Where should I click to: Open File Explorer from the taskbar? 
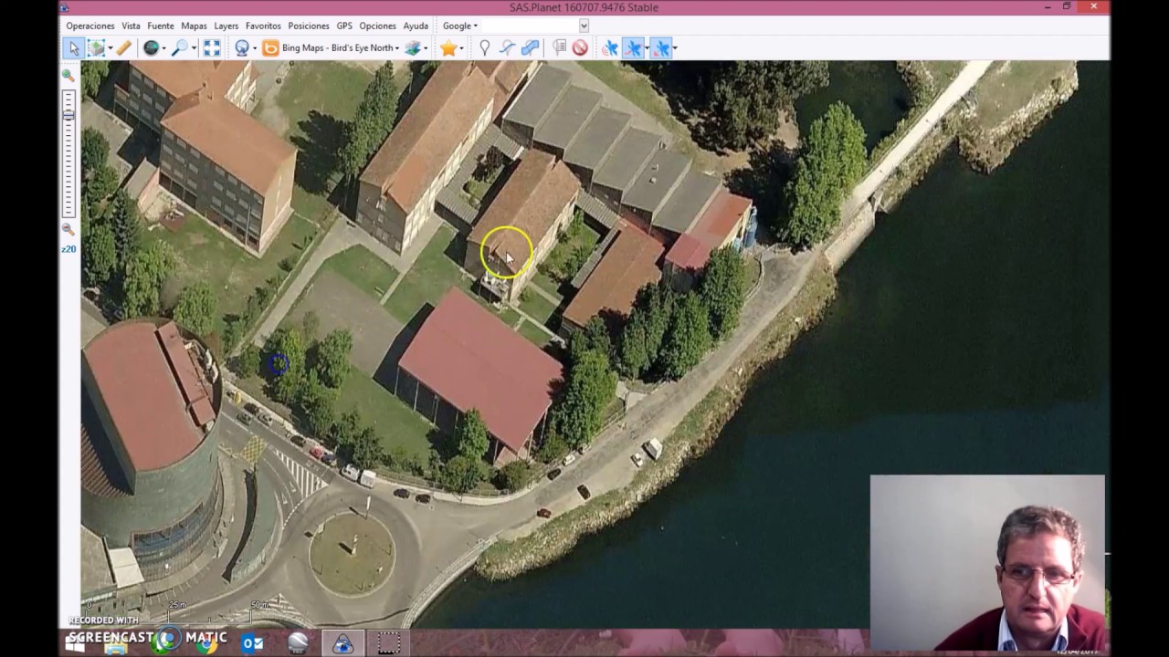(116, 646)
